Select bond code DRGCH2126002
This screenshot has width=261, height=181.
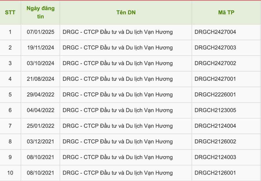click(215, 142)
